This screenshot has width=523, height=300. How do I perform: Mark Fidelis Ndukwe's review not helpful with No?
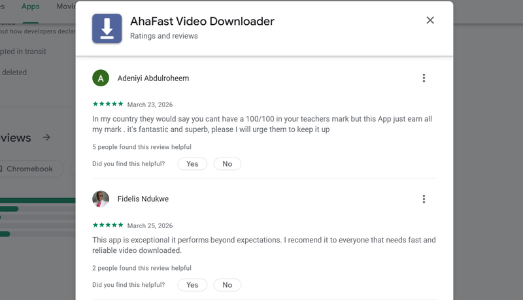point(227,285)
